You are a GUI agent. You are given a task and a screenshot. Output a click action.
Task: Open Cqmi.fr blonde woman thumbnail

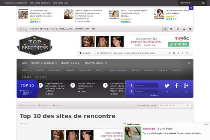click(x=69, y=14)
